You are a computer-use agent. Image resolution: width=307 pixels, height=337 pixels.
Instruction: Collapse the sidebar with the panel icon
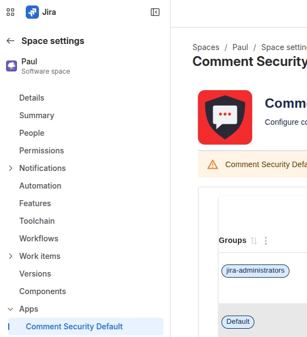[x=155, y=12]
